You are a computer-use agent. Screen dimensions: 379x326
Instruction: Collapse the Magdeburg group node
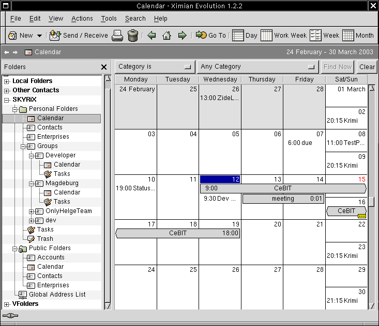click(32, 184)
